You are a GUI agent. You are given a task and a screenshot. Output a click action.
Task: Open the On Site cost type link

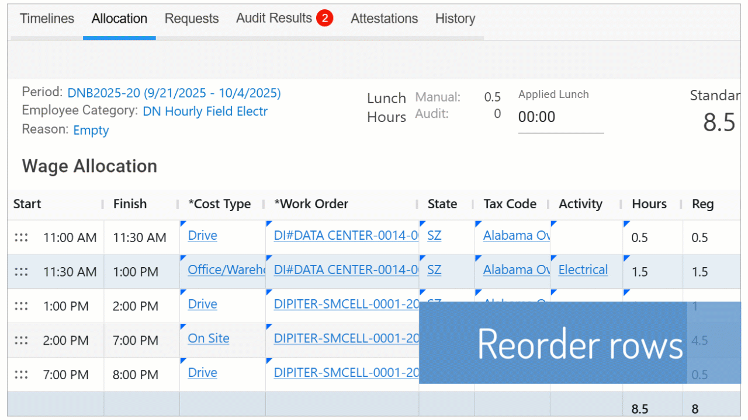click(x=209, y=338)
